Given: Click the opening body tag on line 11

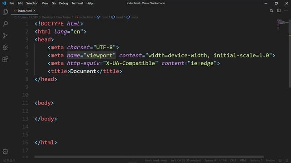Looking at the screenshot, I should [44, 103].
